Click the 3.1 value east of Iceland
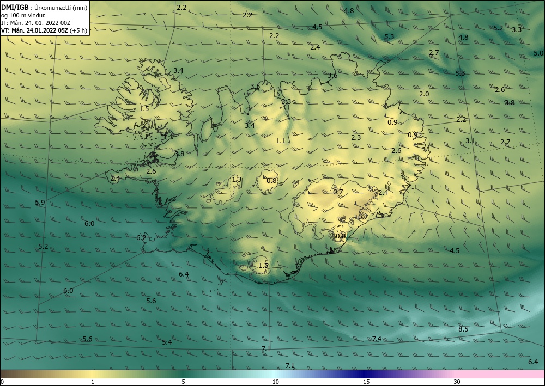Image resolution: width=545 pixels, height=386 pixels. 470,140
